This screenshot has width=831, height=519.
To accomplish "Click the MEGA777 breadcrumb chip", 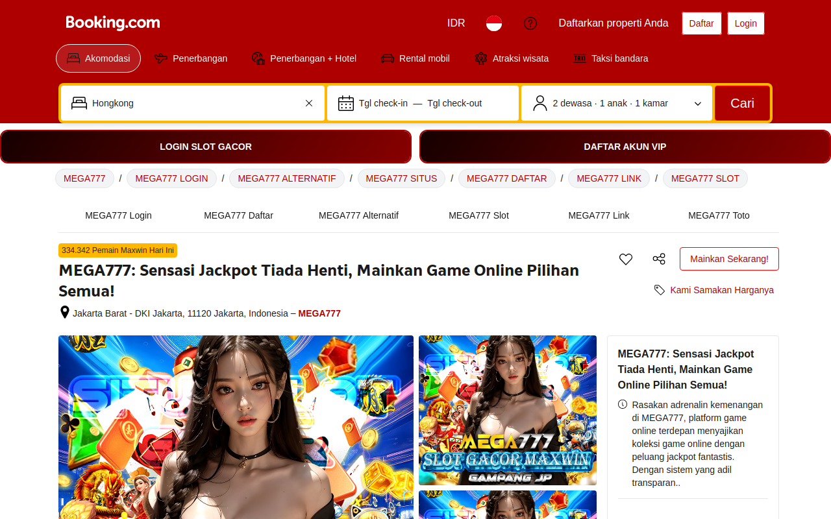I will (84, 178).
